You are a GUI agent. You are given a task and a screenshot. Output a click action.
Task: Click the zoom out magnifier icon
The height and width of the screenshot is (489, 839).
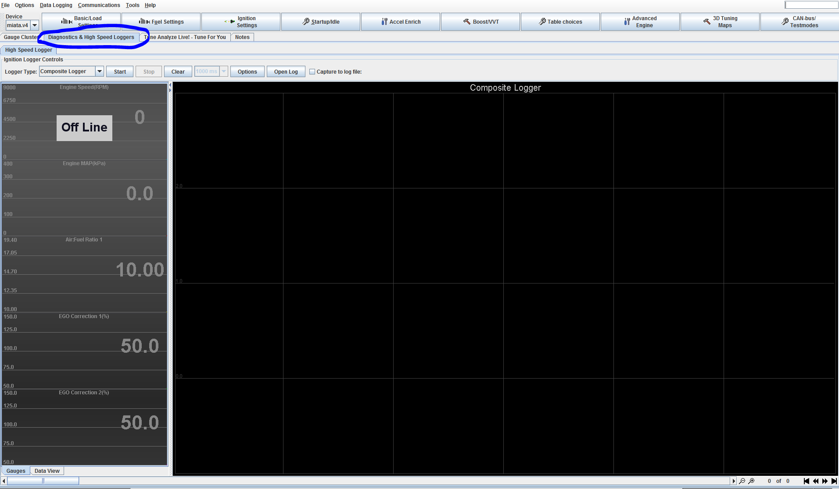pos(742,481)
